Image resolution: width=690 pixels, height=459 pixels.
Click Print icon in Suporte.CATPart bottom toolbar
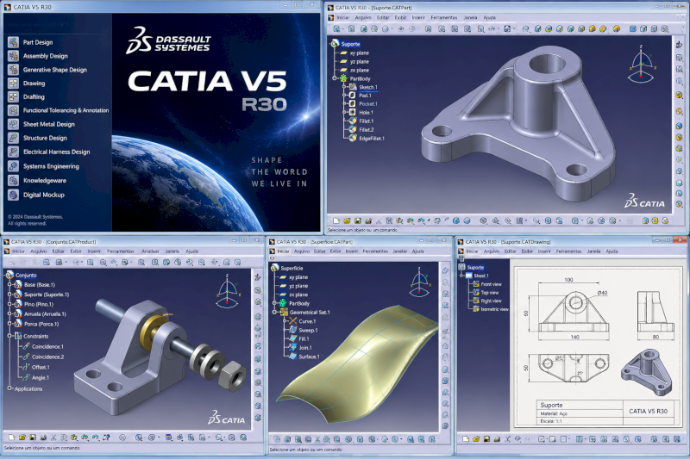(x=368, y=220)
